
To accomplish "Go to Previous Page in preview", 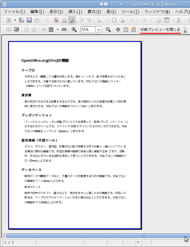I will (x=9, y=30).
